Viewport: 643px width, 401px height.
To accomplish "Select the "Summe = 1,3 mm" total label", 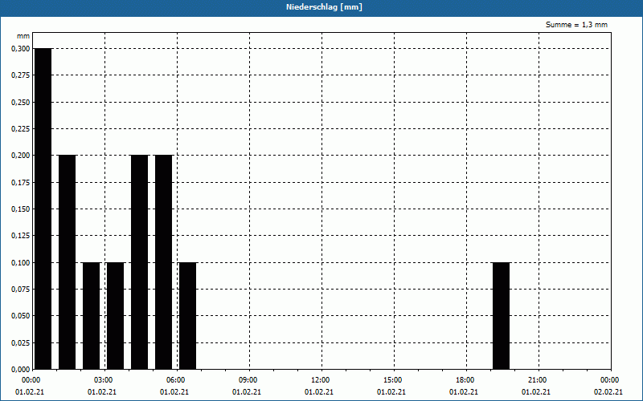I will tap(576, 25).
